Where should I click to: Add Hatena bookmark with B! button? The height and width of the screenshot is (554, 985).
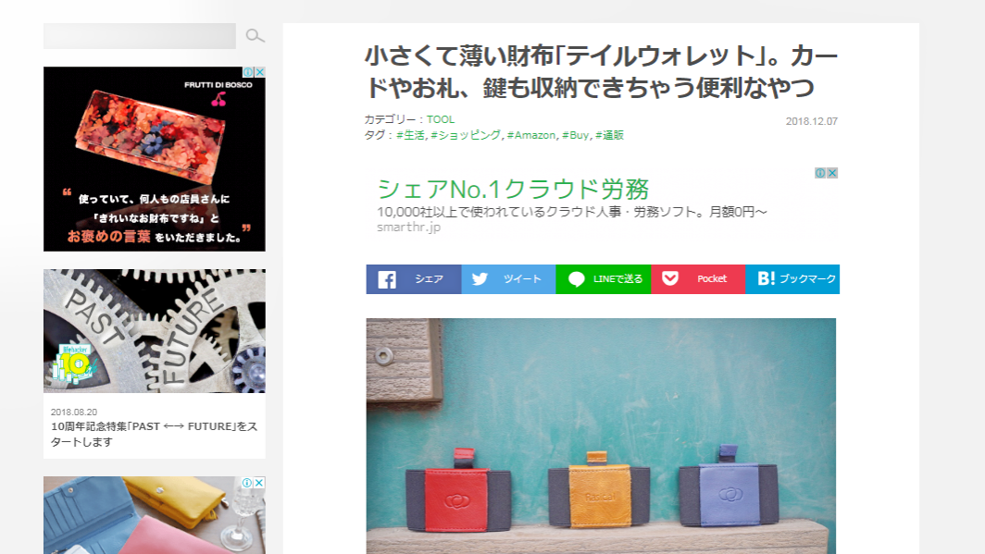tap(792, 279)
